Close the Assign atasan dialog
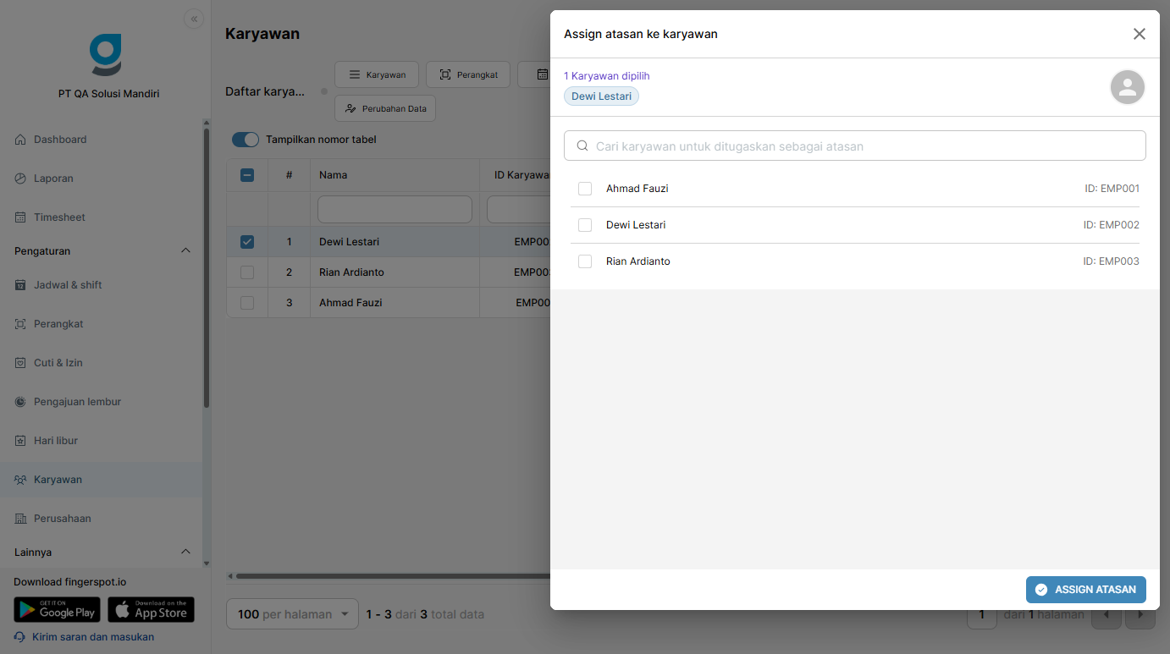The height and width of the screenshot is (654, 1170). (x=1140, y=34)
